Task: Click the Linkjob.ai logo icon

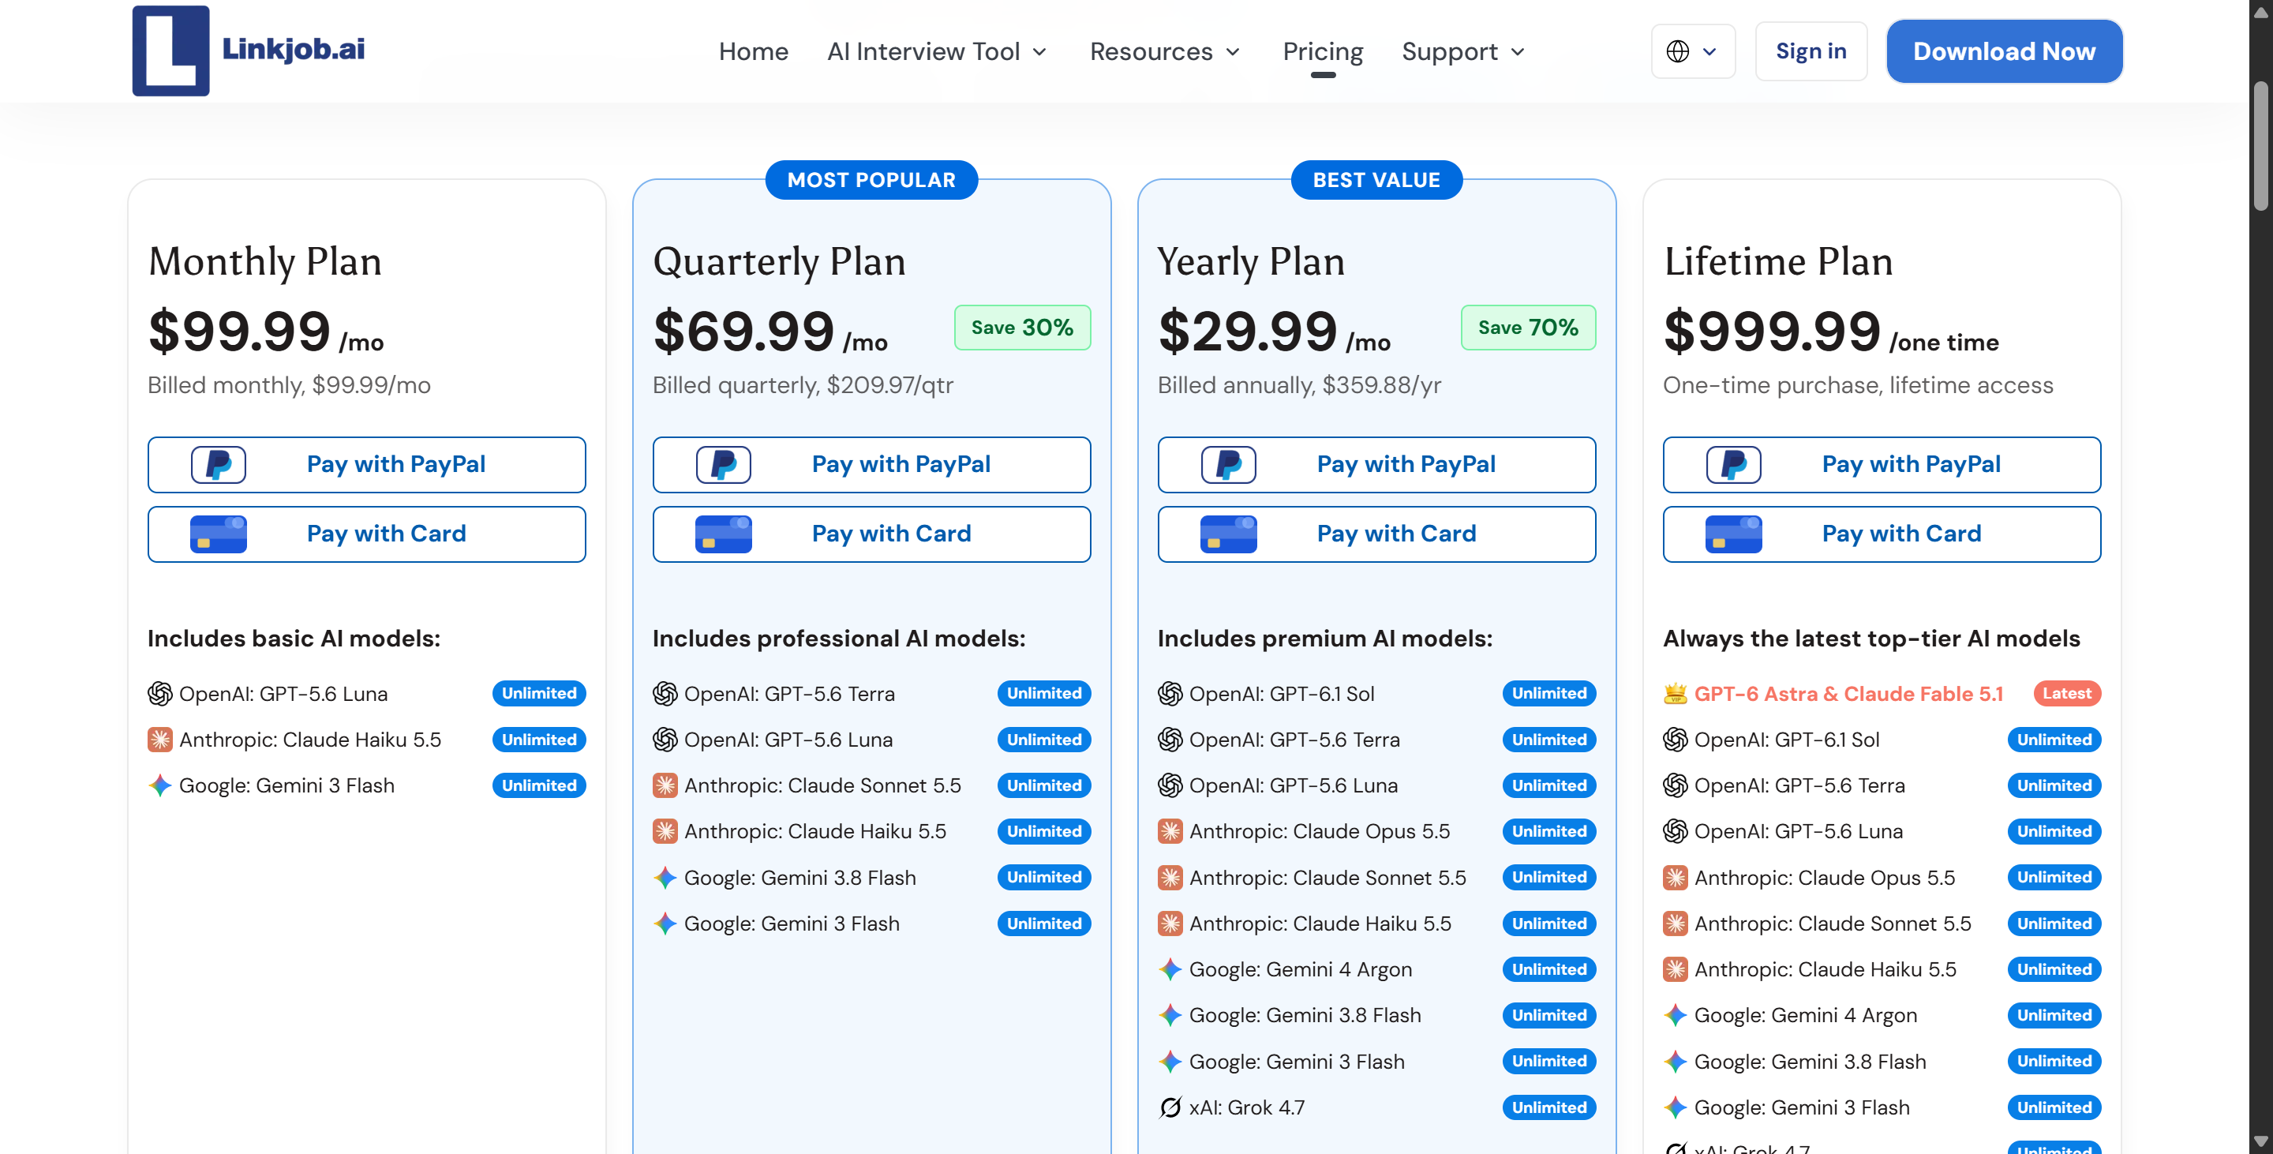Action: tap(170, 51)
